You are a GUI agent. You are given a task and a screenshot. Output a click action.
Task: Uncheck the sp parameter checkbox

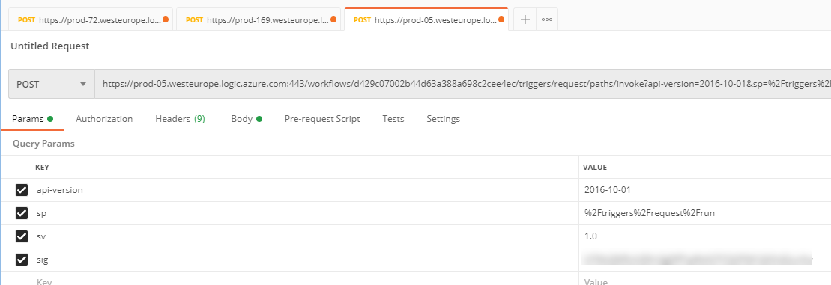point(21,213)
